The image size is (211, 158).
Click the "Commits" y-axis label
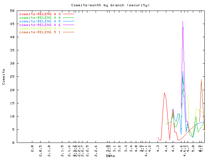(4, 77)
